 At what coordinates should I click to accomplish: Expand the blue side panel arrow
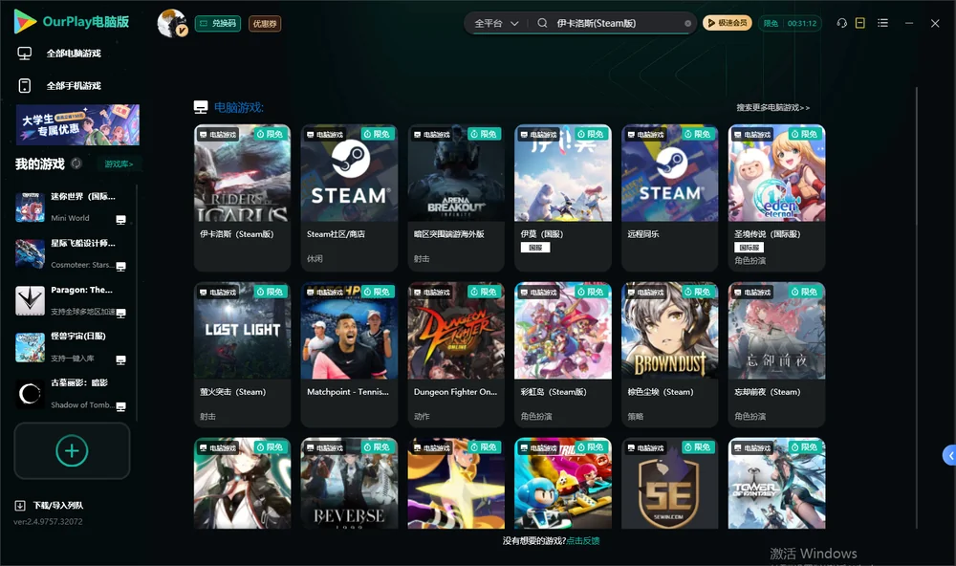click(949, 456)
